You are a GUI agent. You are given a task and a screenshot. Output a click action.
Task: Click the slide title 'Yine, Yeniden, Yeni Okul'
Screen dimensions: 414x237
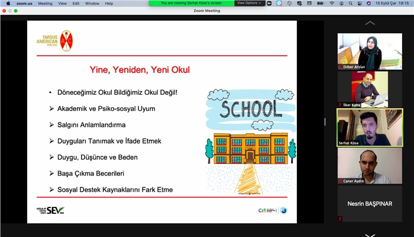[140, 70]
